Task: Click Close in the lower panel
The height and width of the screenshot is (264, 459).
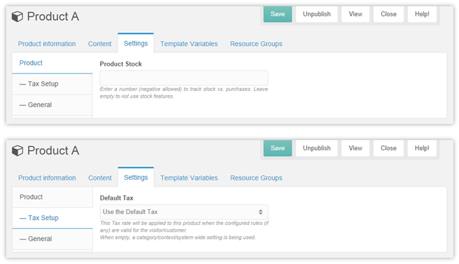Action: pos(389,148)
